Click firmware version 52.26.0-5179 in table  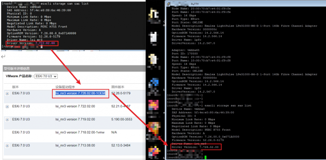tap(121, 93)
